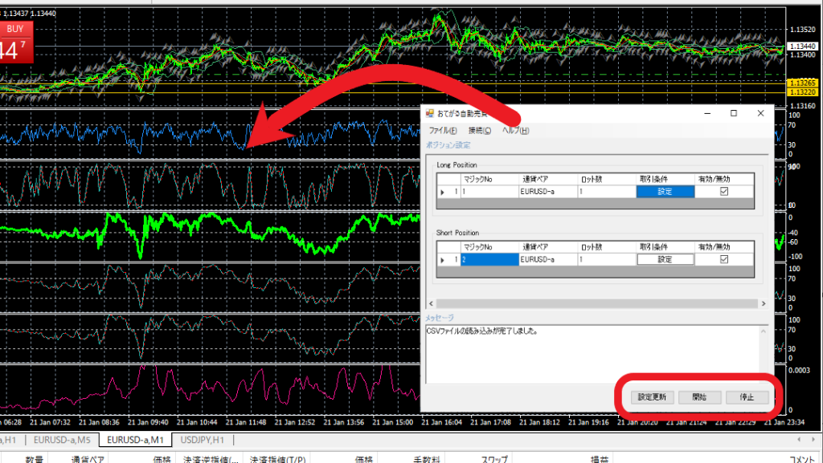Image resolution: width=823 pixels, height=463 pixels.
Task: Select the Short Position row arrow indicator
Action: [x=441, y=259]
